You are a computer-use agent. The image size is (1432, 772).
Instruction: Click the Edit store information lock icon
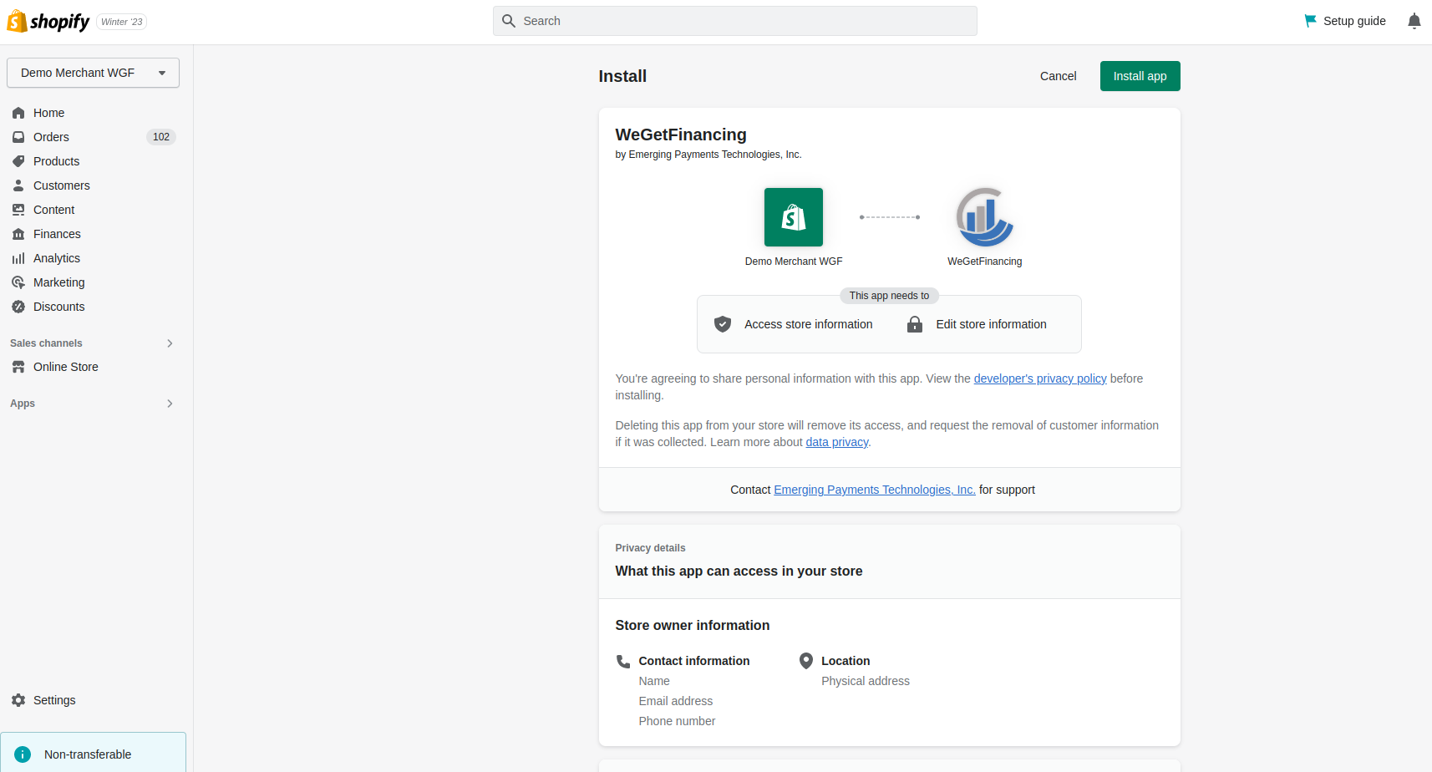915,324
